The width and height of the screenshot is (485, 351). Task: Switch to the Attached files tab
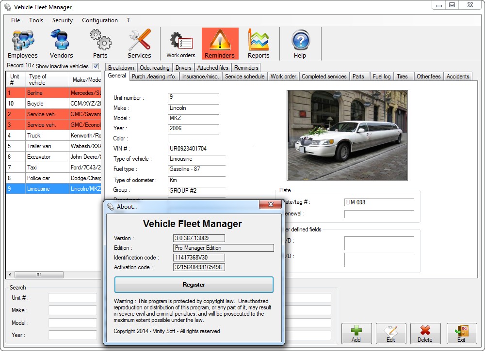pyautogui.click(x=213, y=68)
